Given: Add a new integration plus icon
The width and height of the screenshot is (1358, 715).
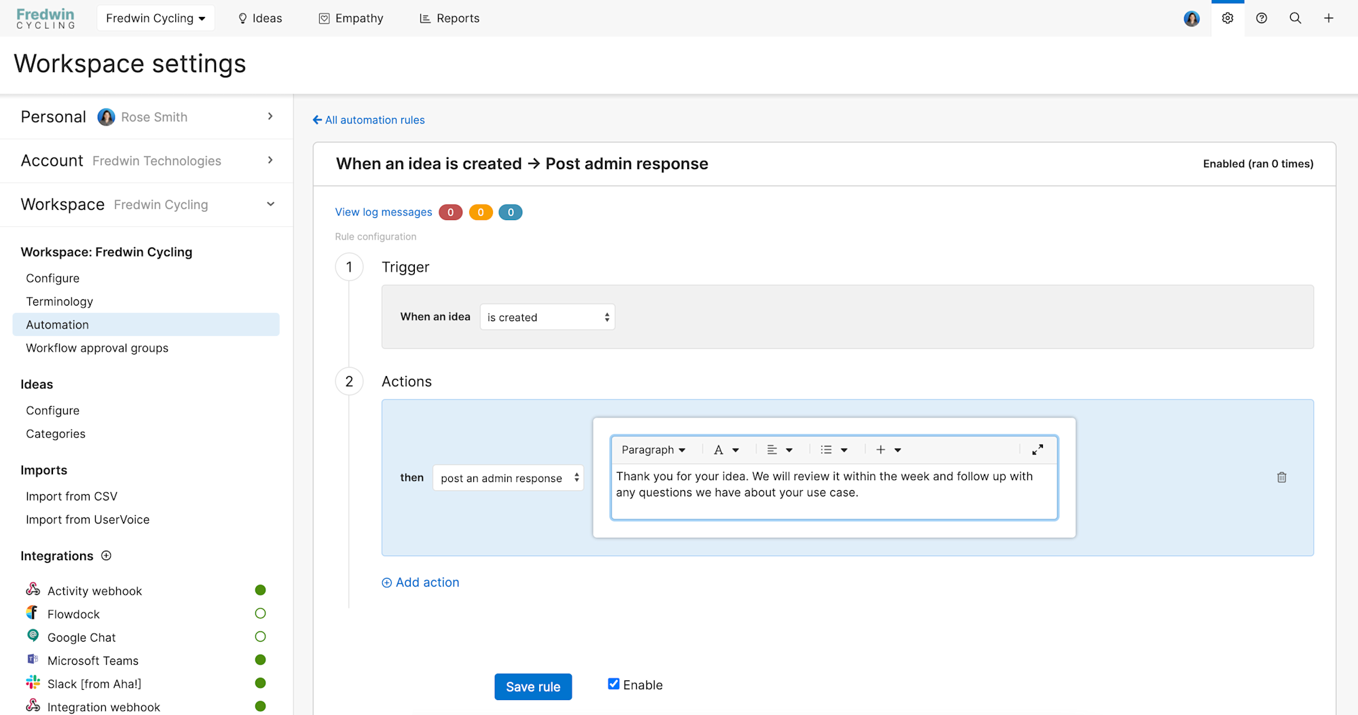Looking at the screenshot, I should tap(107, 555).
